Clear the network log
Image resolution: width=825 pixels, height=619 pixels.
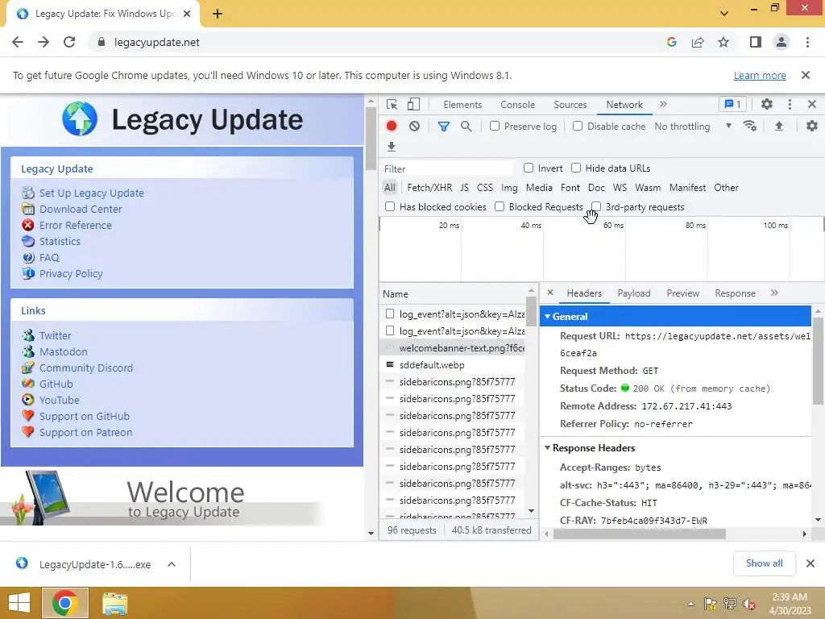point(415,126)
